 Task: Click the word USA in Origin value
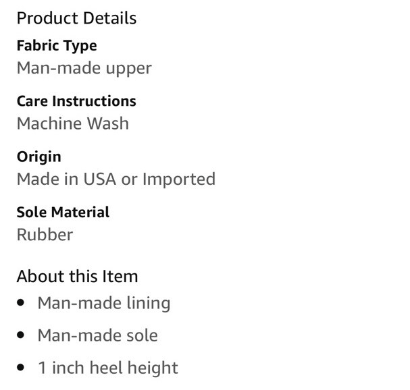click(x=99, y=179)
